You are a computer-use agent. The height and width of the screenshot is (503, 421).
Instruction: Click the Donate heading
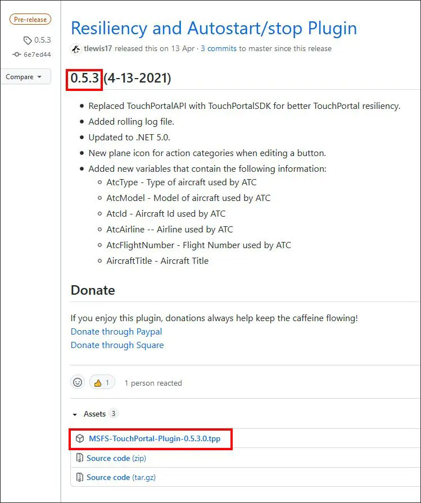pyautogui.click(x=93, y=290)
